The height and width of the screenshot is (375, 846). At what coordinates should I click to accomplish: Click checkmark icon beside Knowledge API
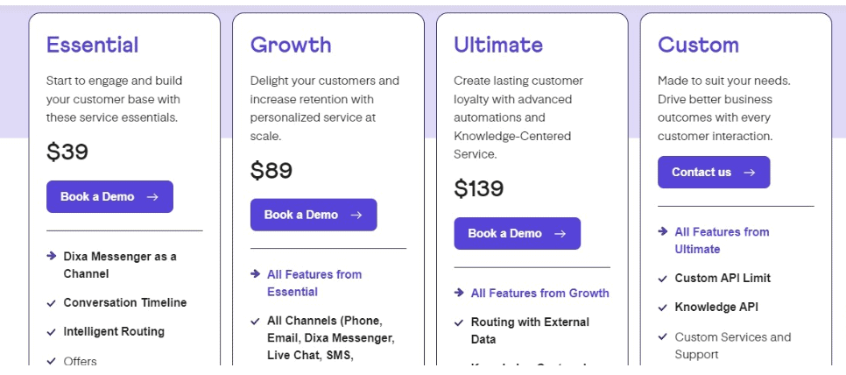(x=663, y=308)
